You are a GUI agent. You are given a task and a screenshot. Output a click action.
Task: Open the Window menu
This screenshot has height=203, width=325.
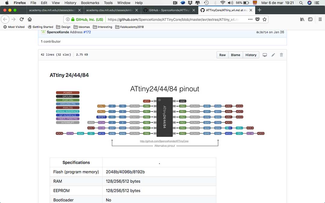click(x=124, y=3)
